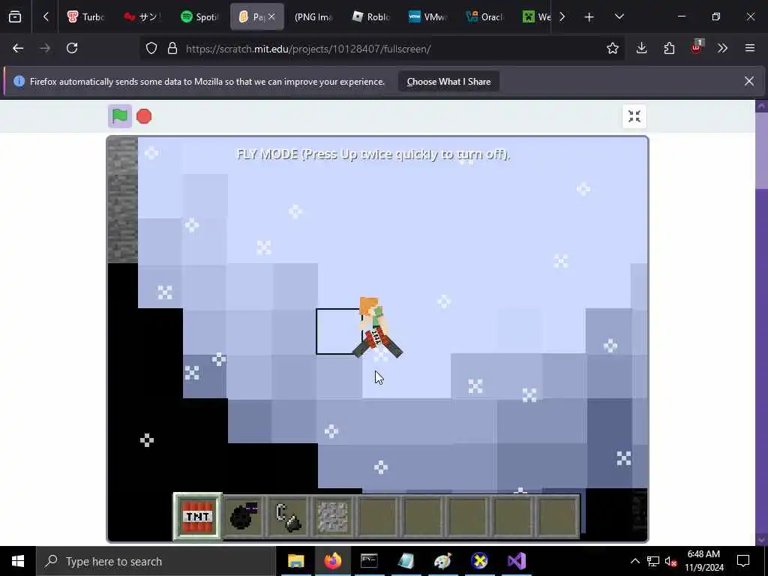Viewport: 768px width, 576px height.
Task: Select the black enderman-head hotbar slot
Action: click(243, 517)
